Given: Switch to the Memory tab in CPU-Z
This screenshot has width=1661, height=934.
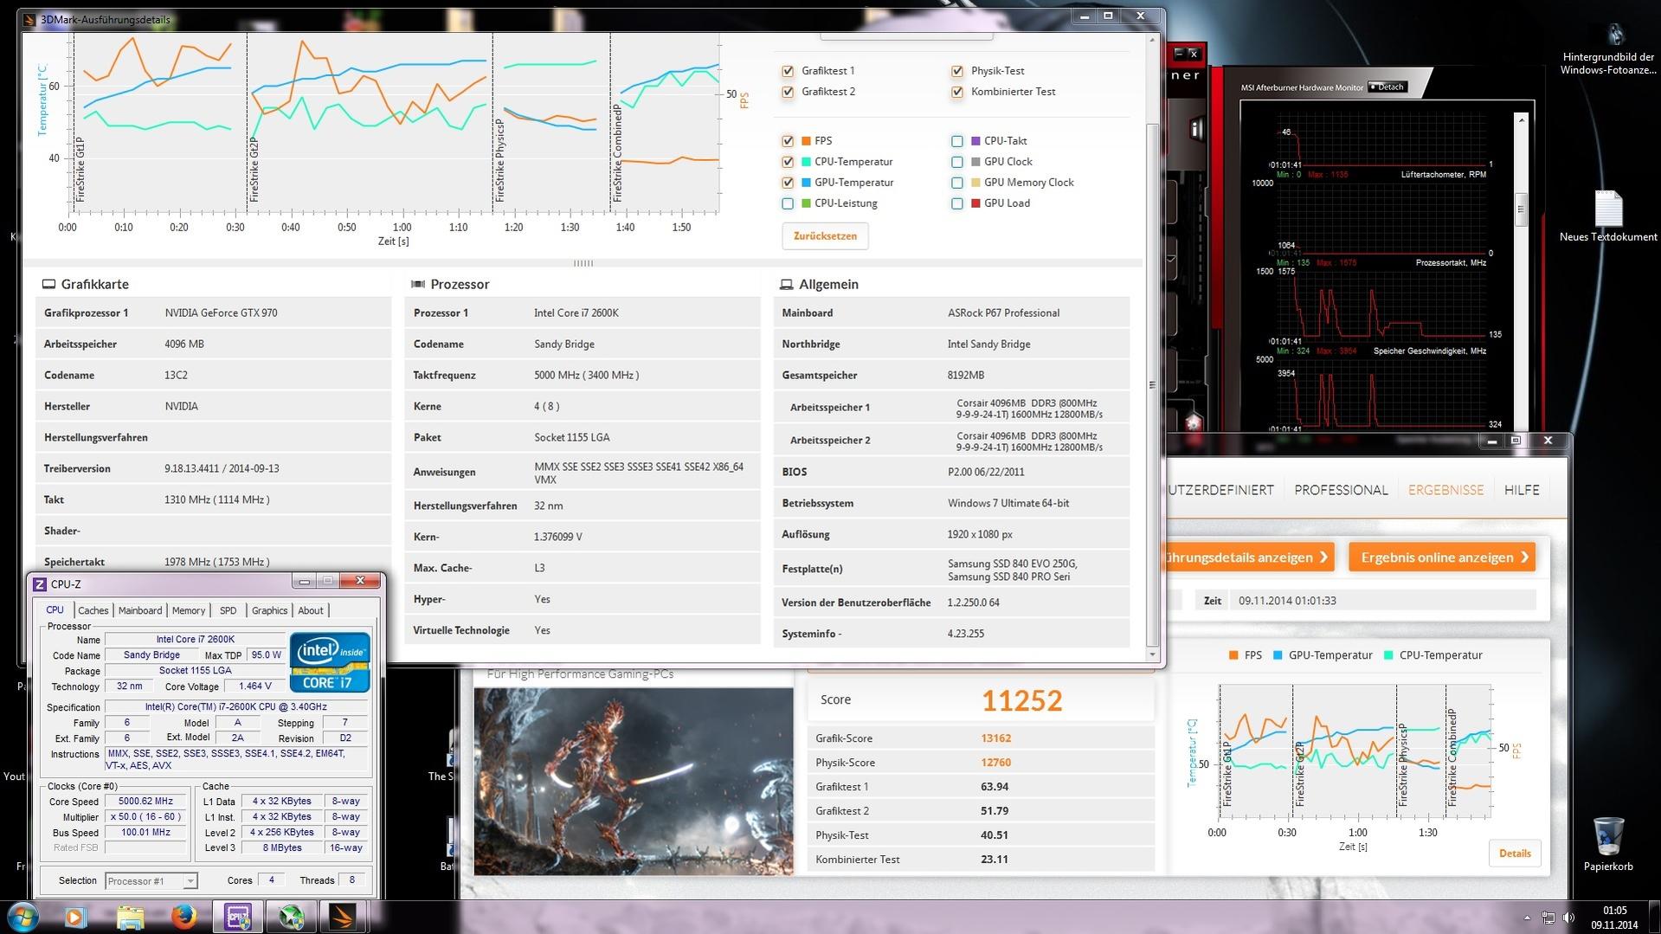Looking at the screenshot, I should tap(189, 610).
